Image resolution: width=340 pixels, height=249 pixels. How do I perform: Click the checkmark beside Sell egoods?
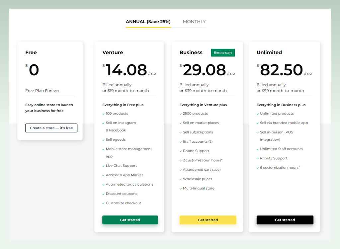104,140
